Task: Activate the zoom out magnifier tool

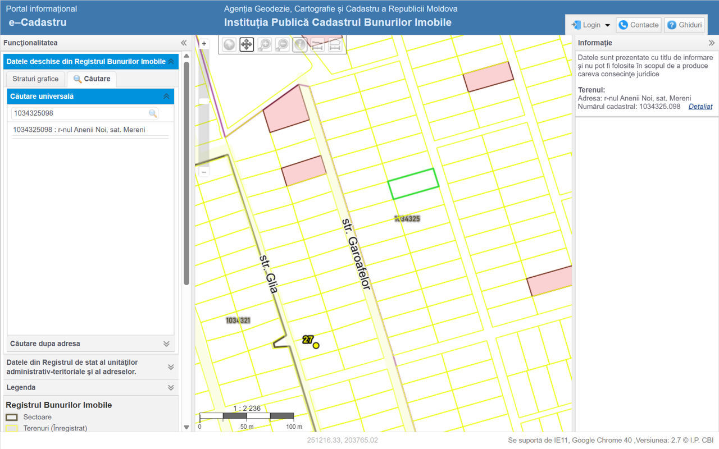Action: click(x=283, y=44)
